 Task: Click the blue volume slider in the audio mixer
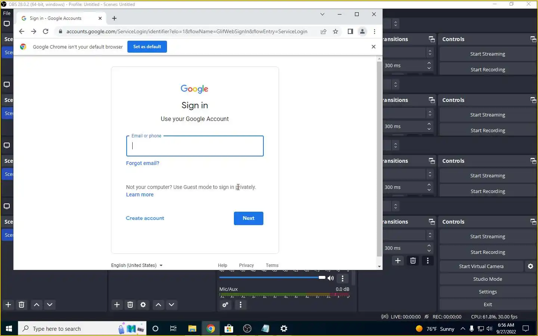tap(272, 277)
